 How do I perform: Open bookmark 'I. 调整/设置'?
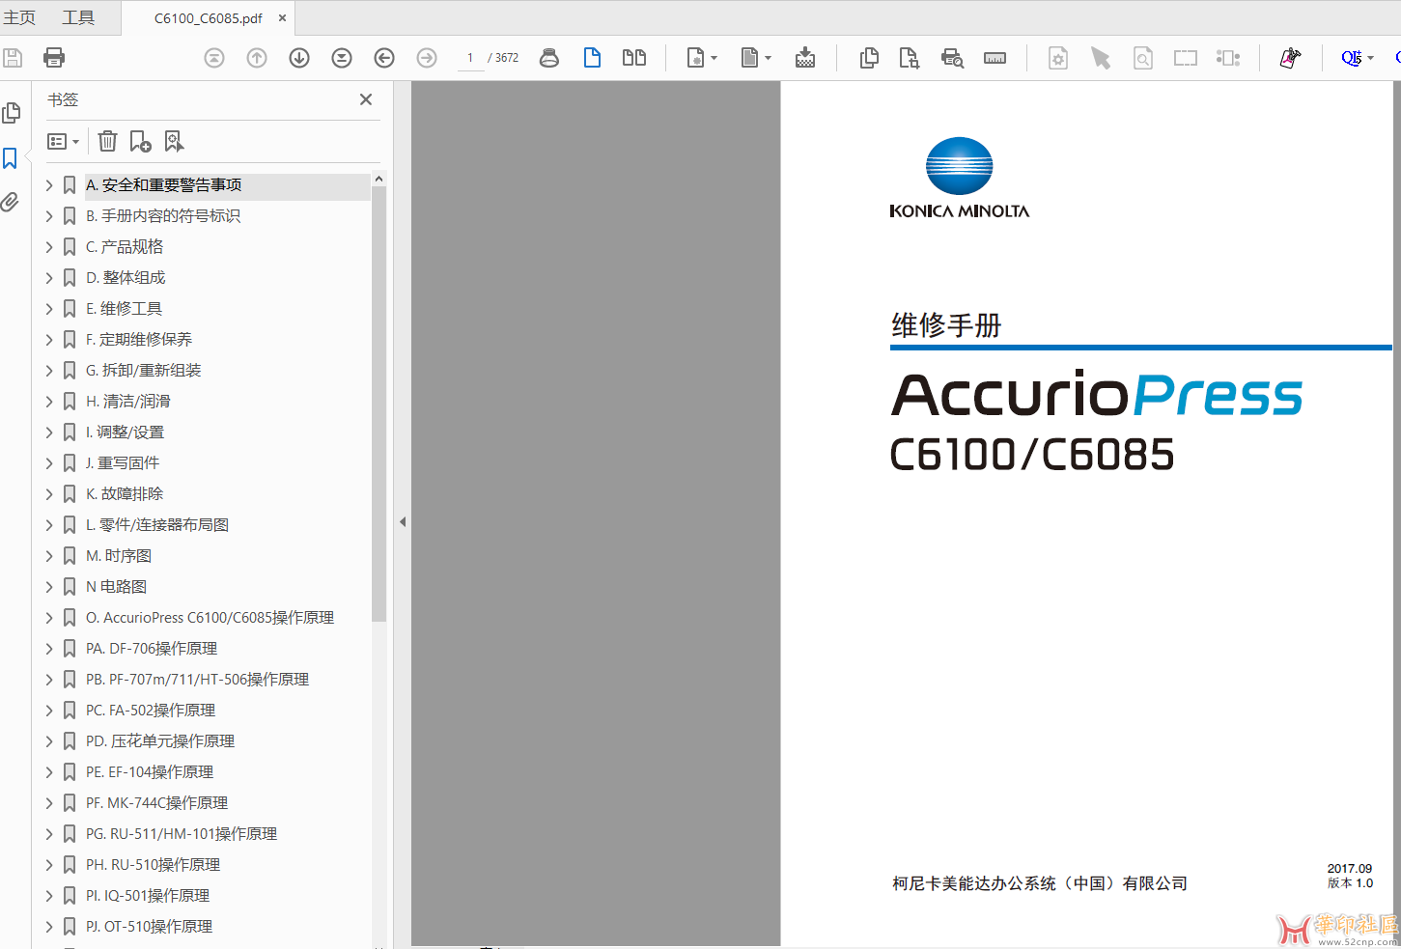point(125,433)
